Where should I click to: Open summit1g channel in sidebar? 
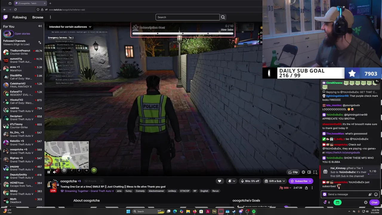click(x=22, y=60)
